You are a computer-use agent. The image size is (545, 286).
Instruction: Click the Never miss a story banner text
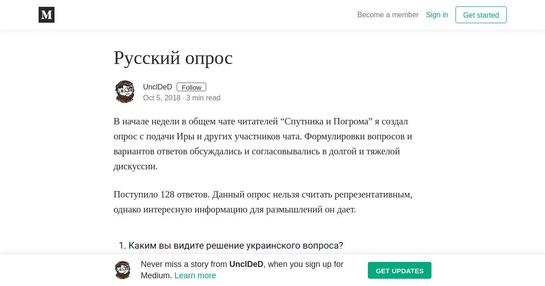242,270
